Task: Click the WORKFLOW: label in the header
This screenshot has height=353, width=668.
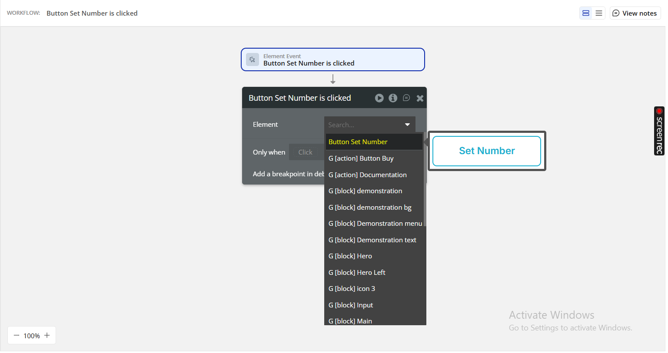Action: pyautogui.click(x=23, y=13)
